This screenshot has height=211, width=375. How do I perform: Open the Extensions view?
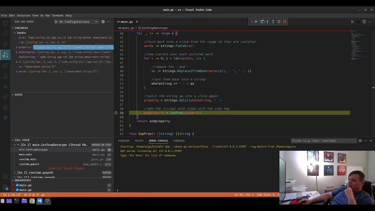click(x=5, y=65)
